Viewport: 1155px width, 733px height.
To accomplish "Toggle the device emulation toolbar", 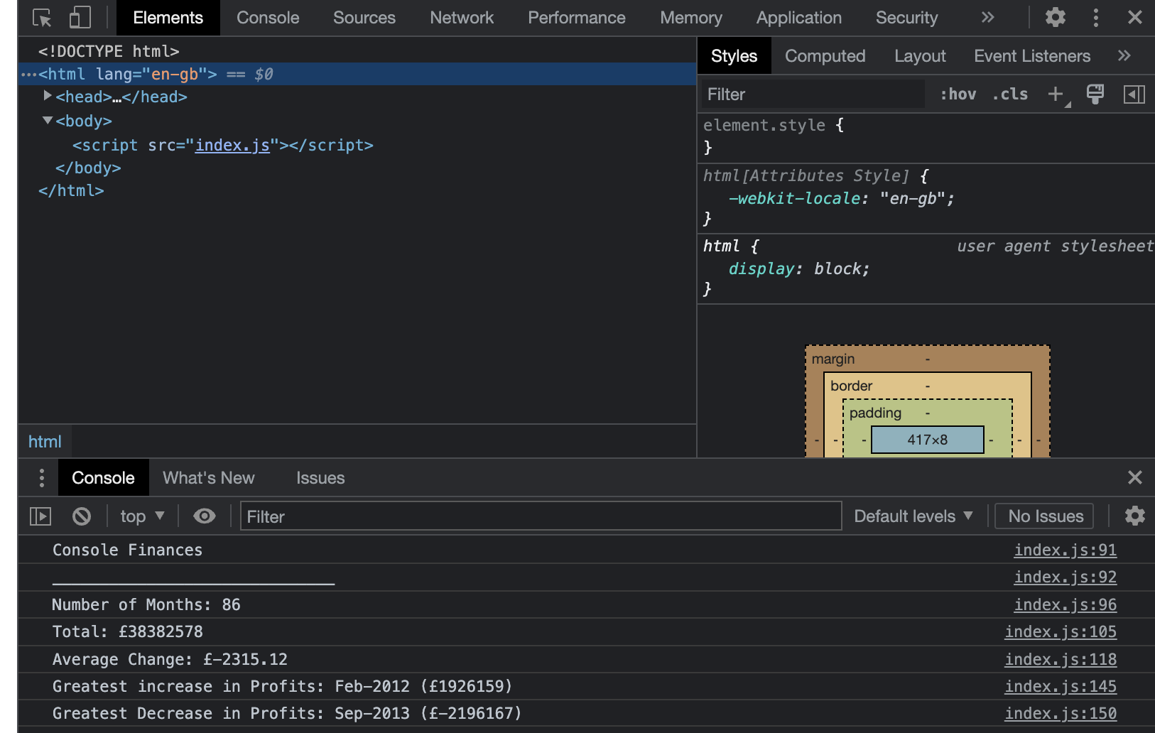I will coord(78,18).
